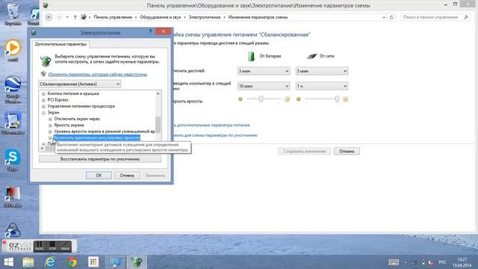This screenshot has width=478, height=269.
Task: Click the help question mark in Электропитание dialog
Action: [x=150, y=31]
